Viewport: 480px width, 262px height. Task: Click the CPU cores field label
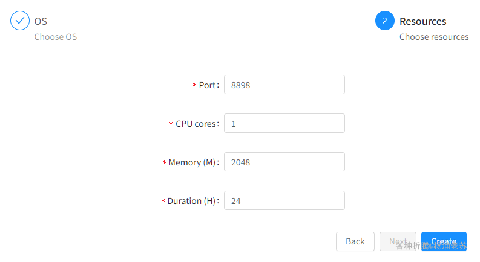tap(196, 124)
